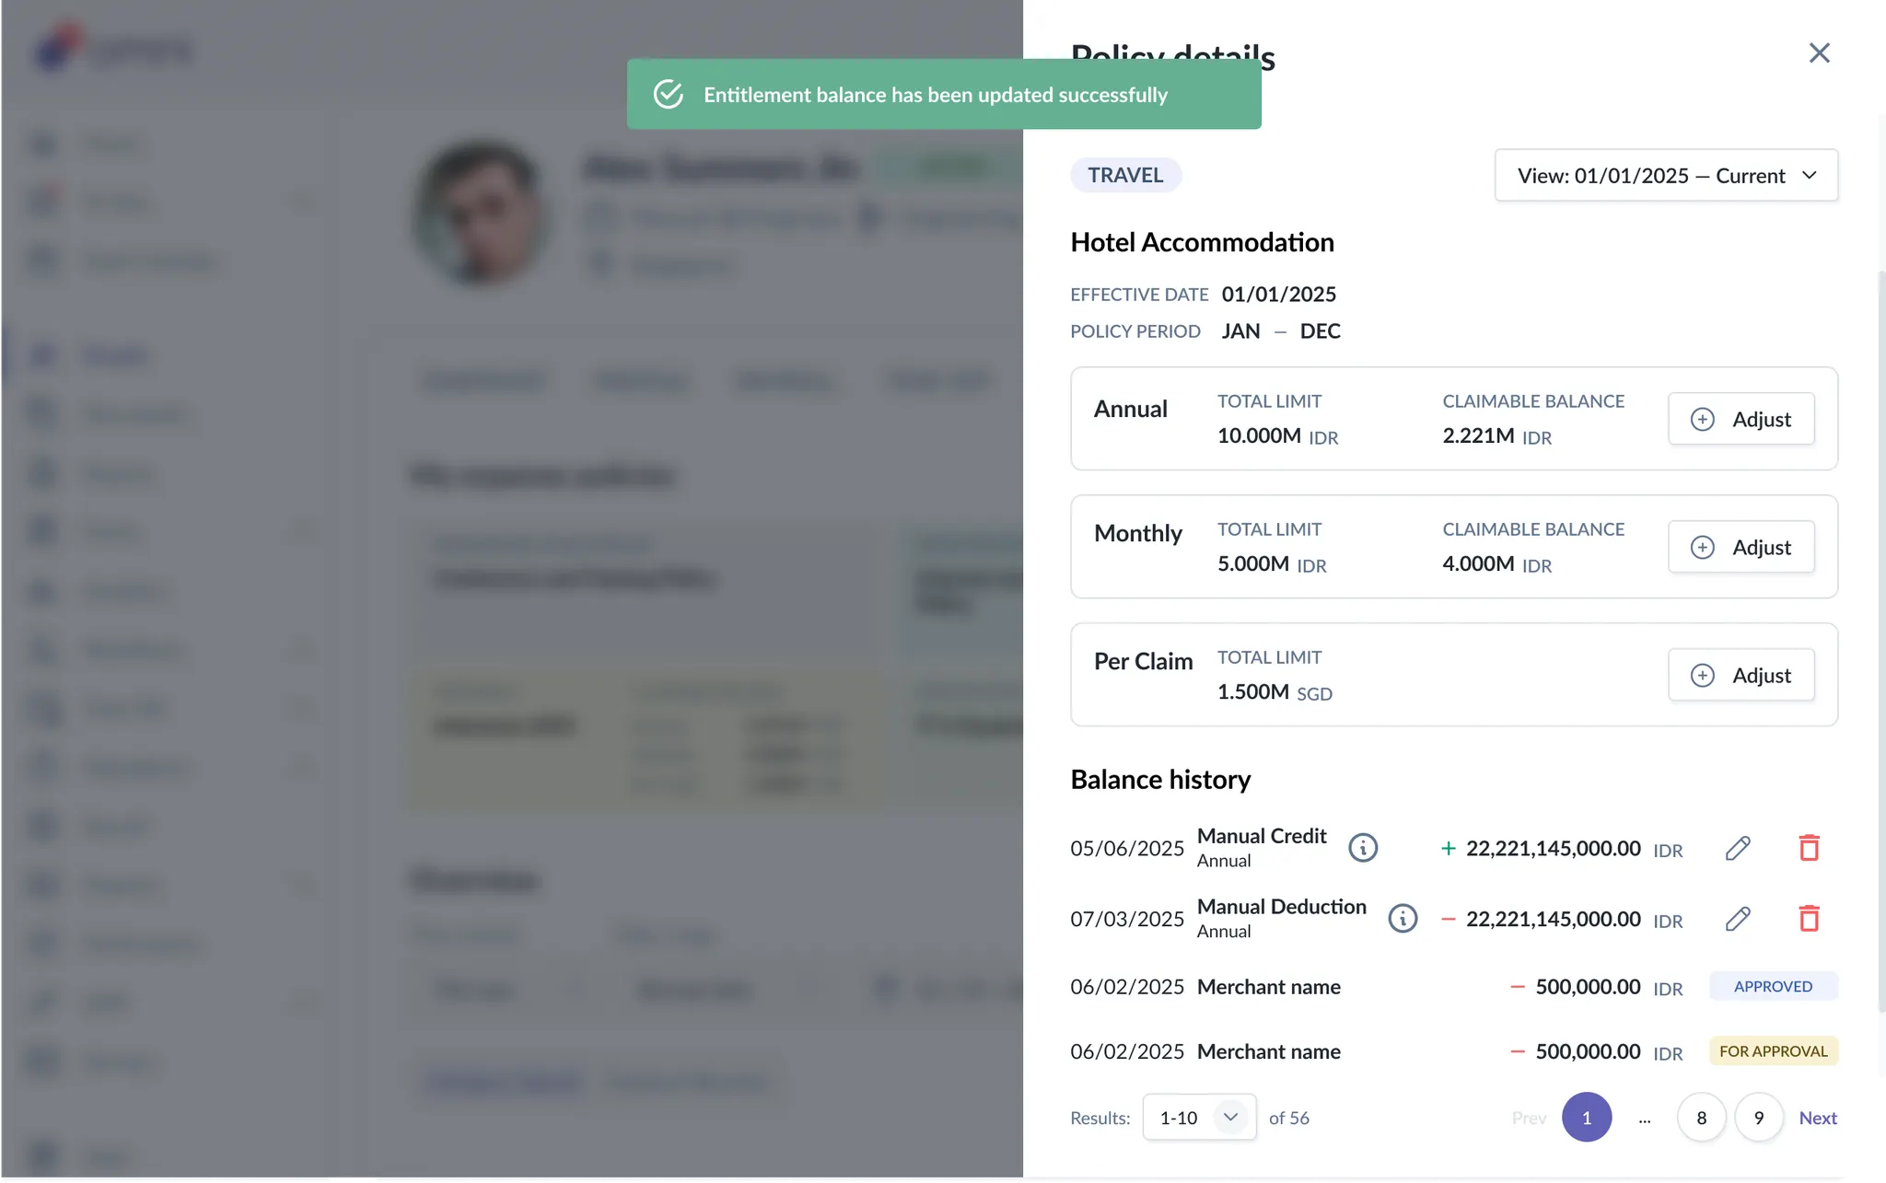Delete the Manual Deduction entry
1886x1183 pixels.
tap(1809, 919)
